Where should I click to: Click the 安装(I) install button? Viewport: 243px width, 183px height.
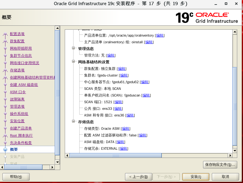pyautogui.click(x=196, y=177)
